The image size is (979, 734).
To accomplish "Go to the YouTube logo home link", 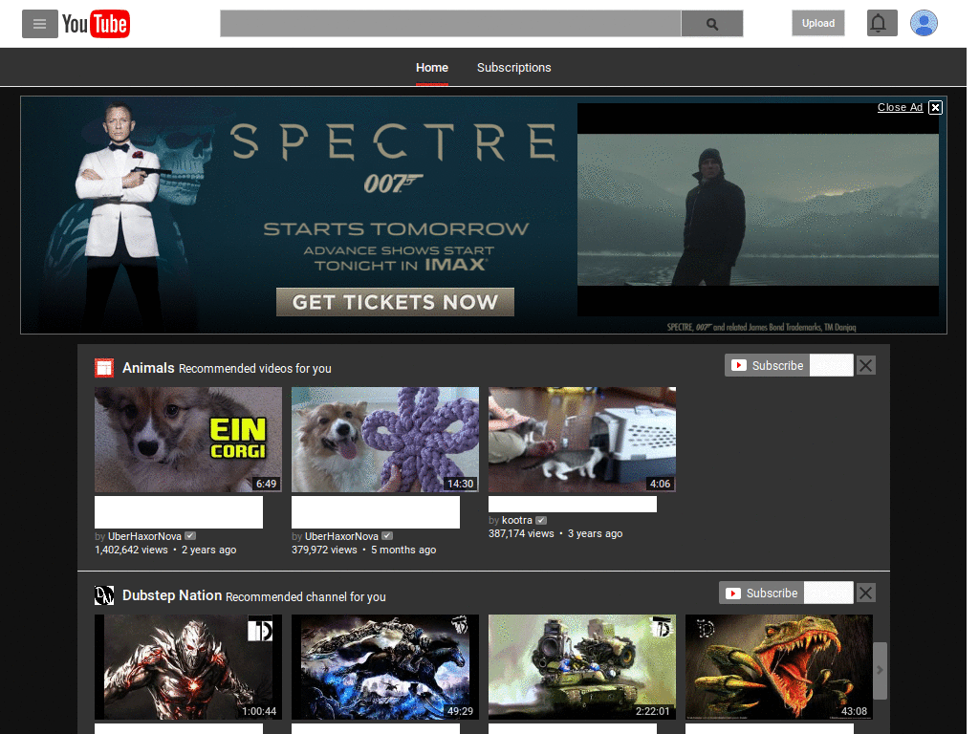I will point(96,24).
